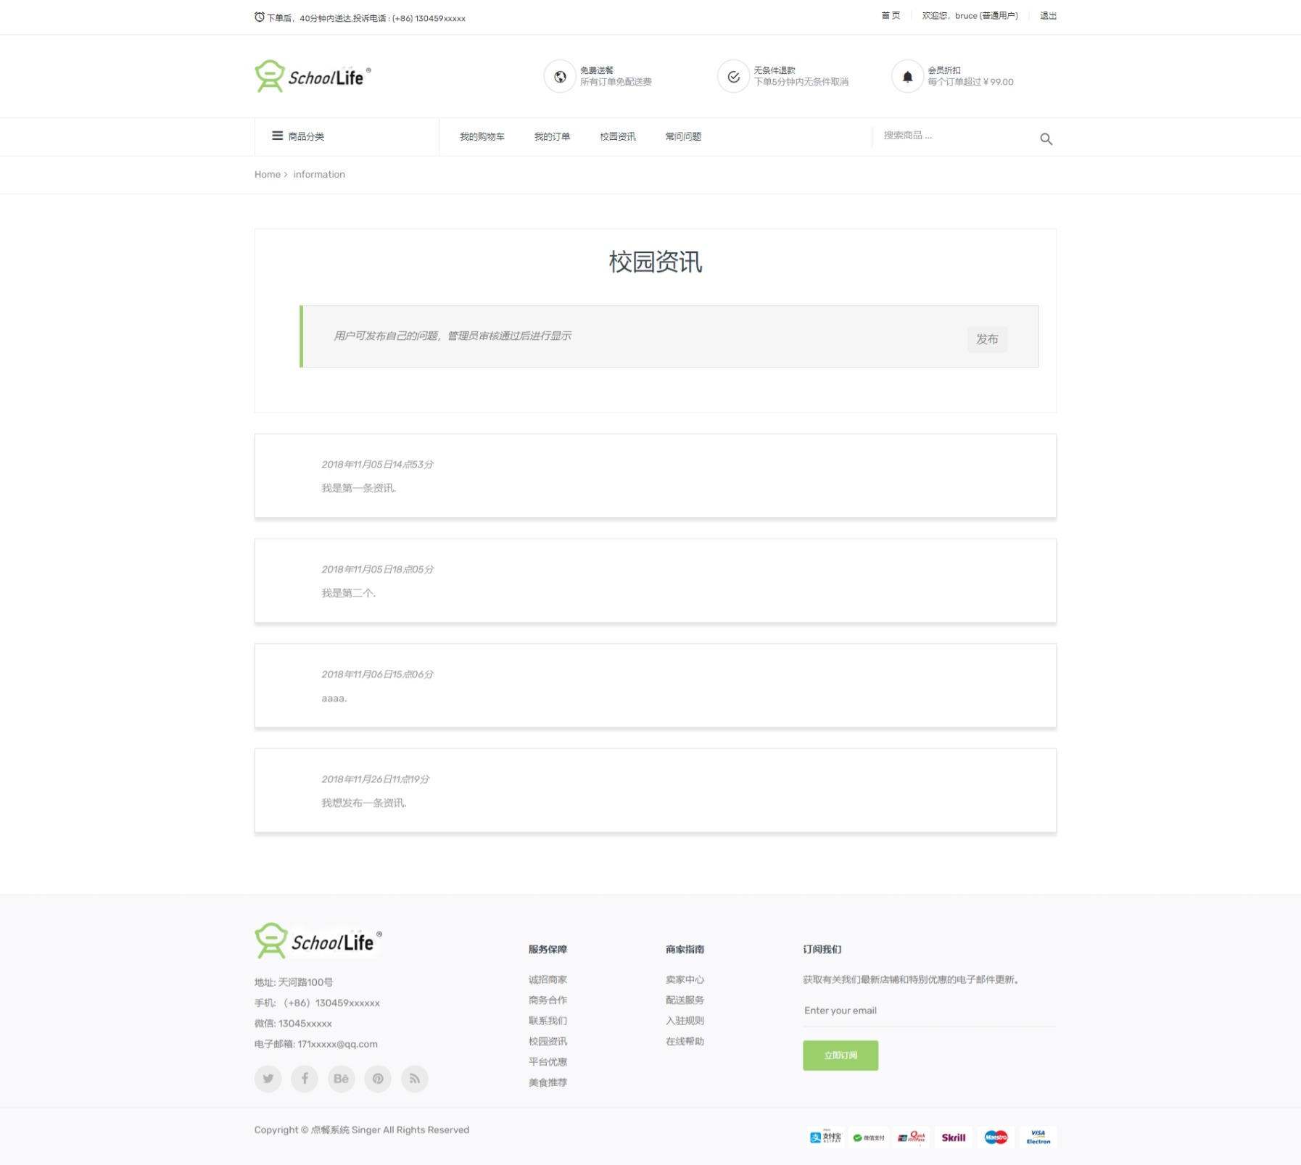This screenshot has height=1165, width=1301.
Task: Open the Pinterest social icon
Action: [378, 1078]
